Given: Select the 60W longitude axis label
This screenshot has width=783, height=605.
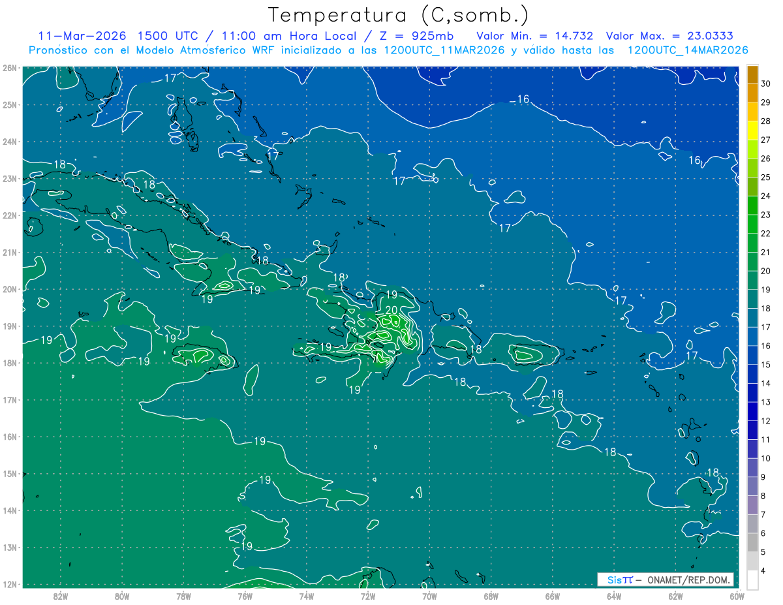Looking at the screenshot, I should (737, 595).
